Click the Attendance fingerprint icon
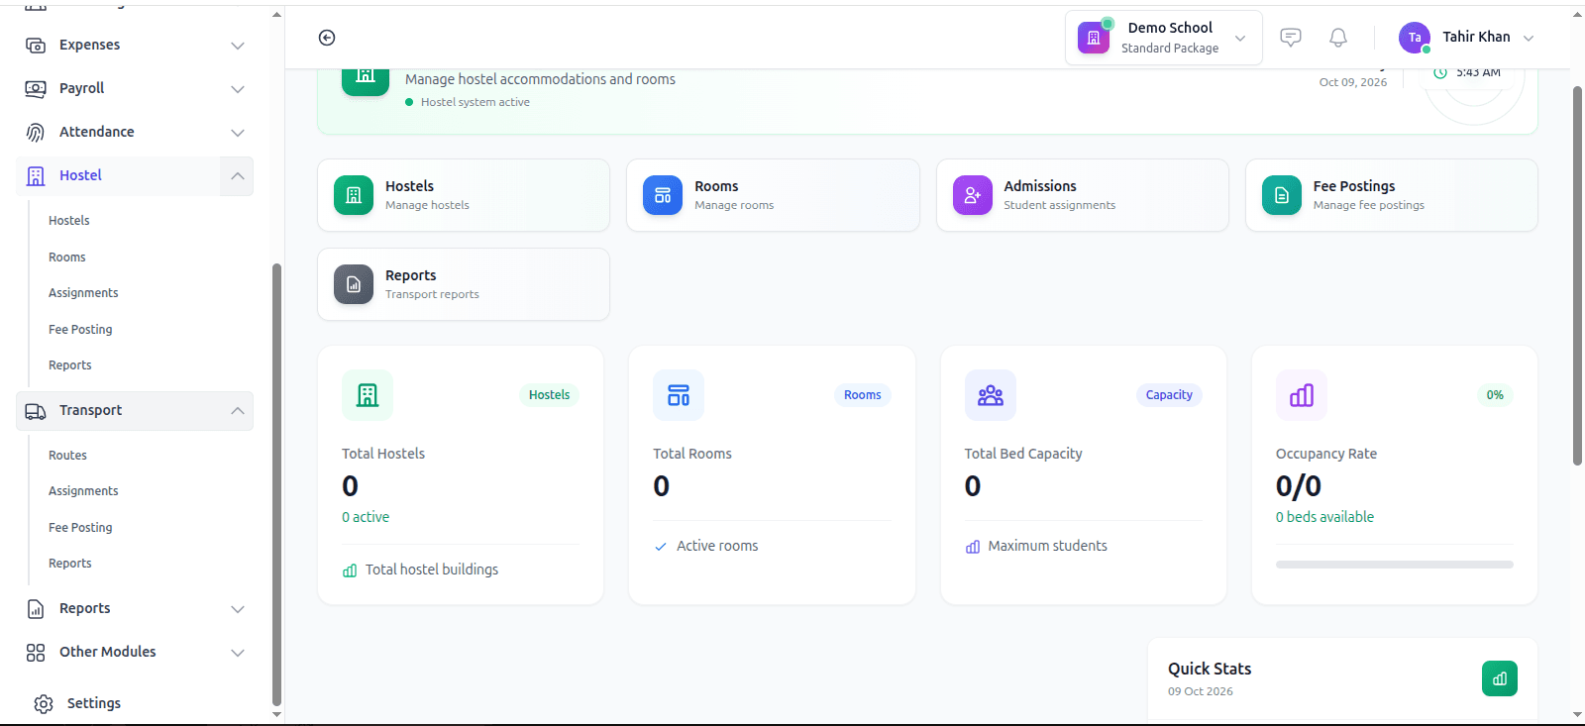 (x=36, y=133)
